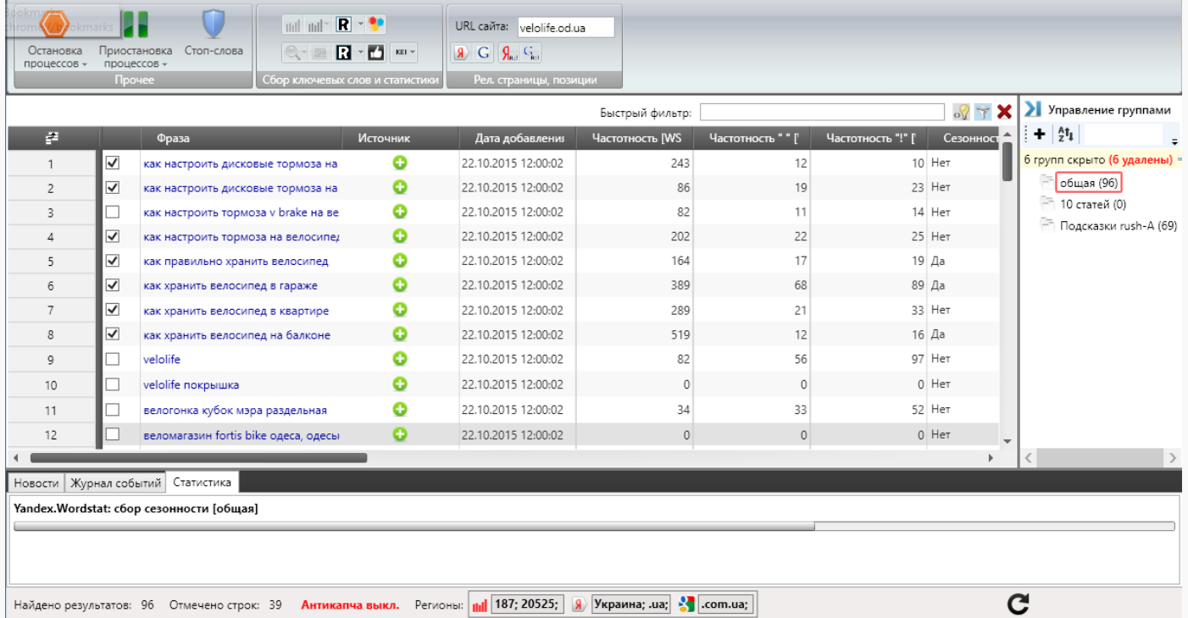Image resolution: width=1188 pixels, height=618 pixels.
Task: Click the 187; 20525; regions button
Action: (x=526, y=604)
